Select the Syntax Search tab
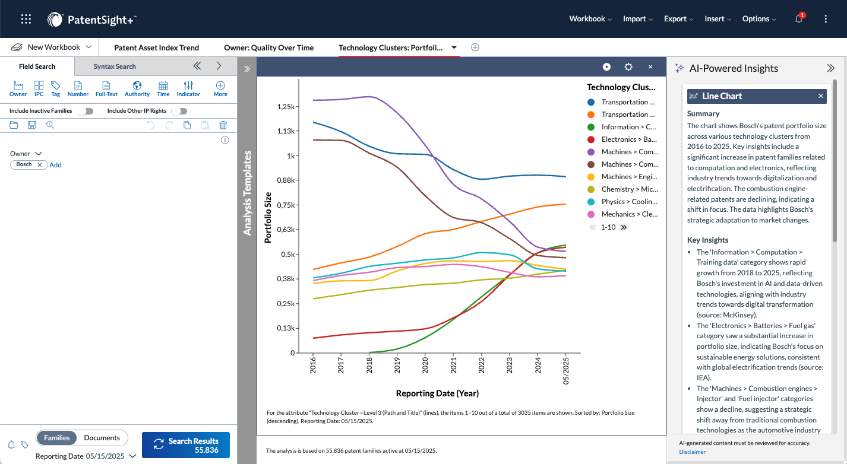 click(x=115, y=66)
